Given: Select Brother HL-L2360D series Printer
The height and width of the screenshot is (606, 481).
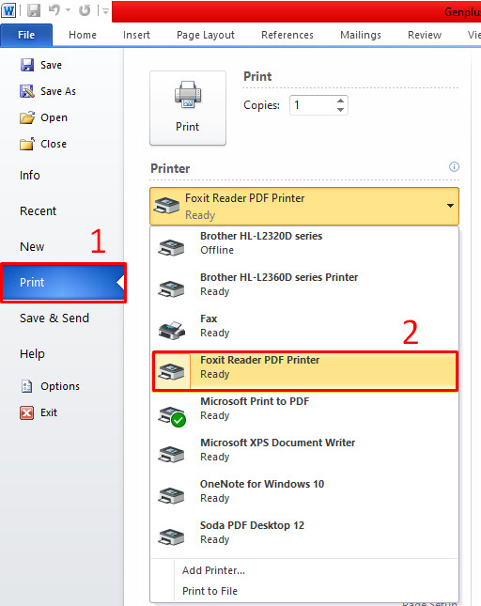Looking at the screenshot, I should (x=304, y=285).
